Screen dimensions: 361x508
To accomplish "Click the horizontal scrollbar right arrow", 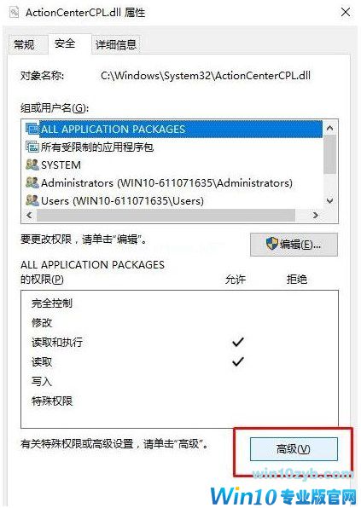I will click(x=315, y=215).
